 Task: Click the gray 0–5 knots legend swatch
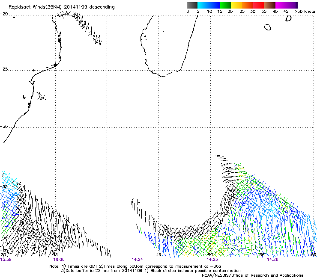pyautogui.click(x=192, y=5)
